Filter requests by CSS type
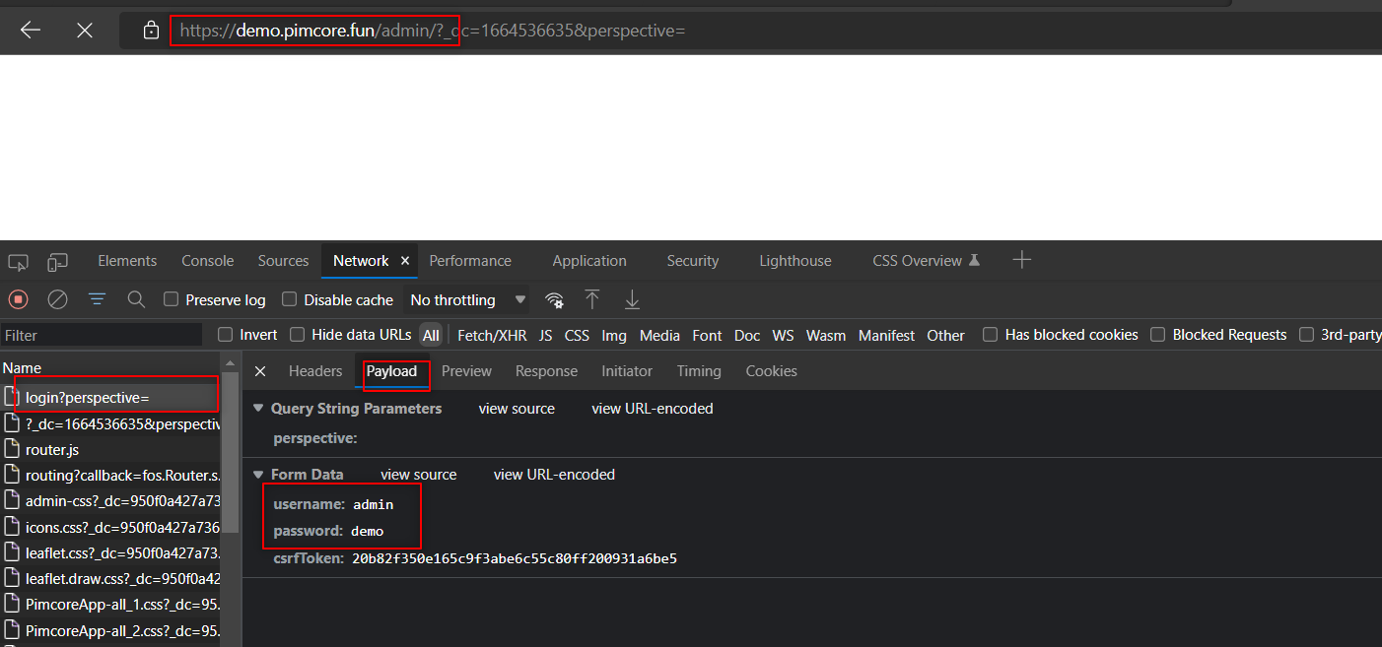 tap(577, 336)
